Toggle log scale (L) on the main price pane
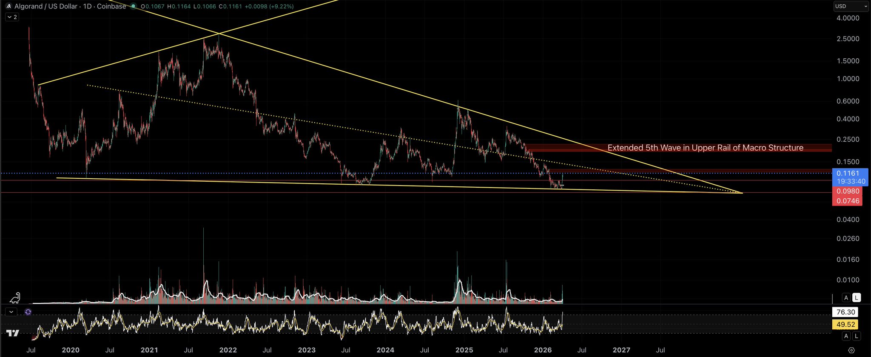Image resolution: width=871 pixels, height=357 pixels. [857, 298]
